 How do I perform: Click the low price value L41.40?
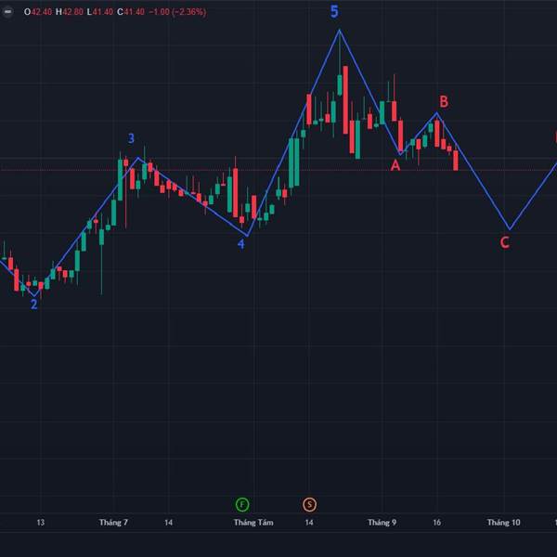100,12
